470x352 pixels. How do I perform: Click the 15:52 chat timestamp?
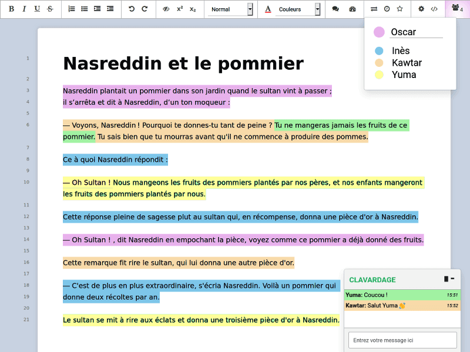click(x=452, y=306)
